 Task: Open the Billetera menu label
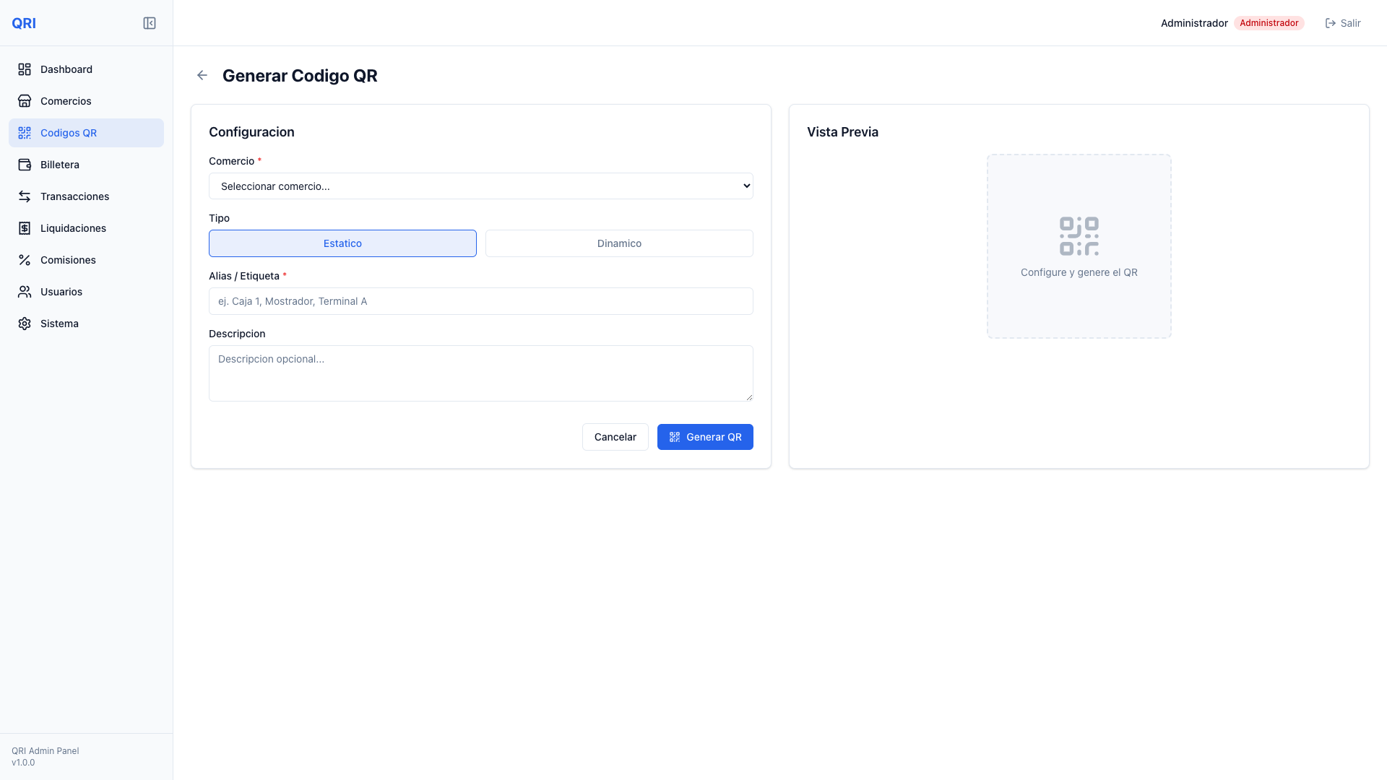coord(60,165)
